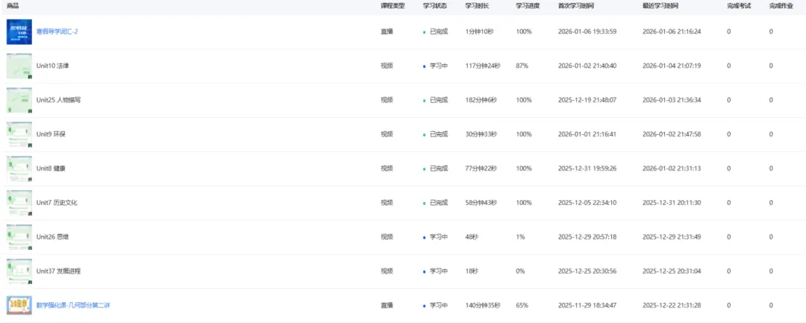The width and height of the screenshot is (806, 323).
Task: Click duration 77分钟22秒
Action: pyautogui.click(x=481, y=169)
